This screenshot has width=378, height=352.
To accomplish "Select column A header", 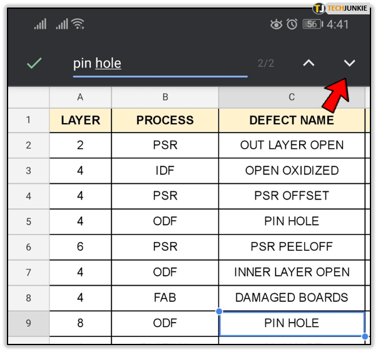I will pos(80,97).
